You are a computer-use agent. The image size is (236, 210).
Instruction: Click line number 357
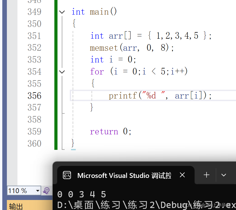34,107
